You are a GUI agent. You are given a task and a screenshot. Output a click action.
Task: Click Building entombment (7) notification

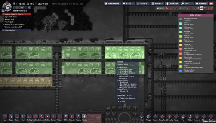[13, 27]
